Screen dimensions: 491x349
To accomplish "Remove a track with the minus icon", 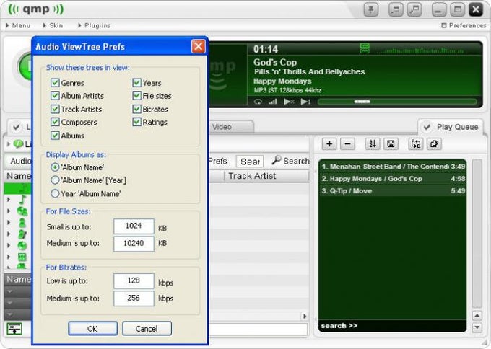I will 347,143.
